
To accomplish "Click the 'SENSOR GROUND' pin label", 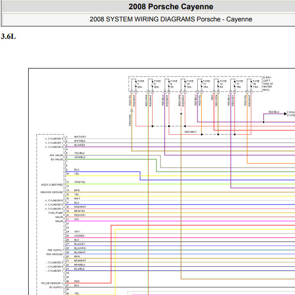I will pyautogui.click(x=52, y=192).
